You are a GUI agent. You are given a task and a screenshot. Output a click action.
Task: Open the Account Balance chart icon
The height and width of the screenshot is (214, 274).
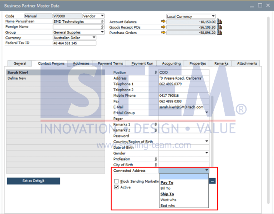[x=220, y=22]
